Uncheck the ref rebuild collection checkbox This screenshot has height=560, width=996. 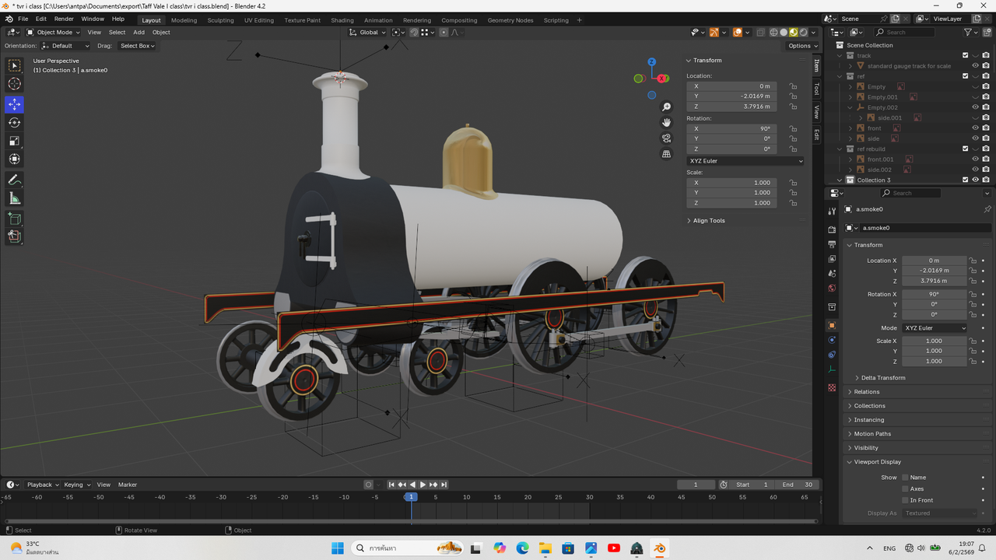pyautogui.click(x=966, y=149)
